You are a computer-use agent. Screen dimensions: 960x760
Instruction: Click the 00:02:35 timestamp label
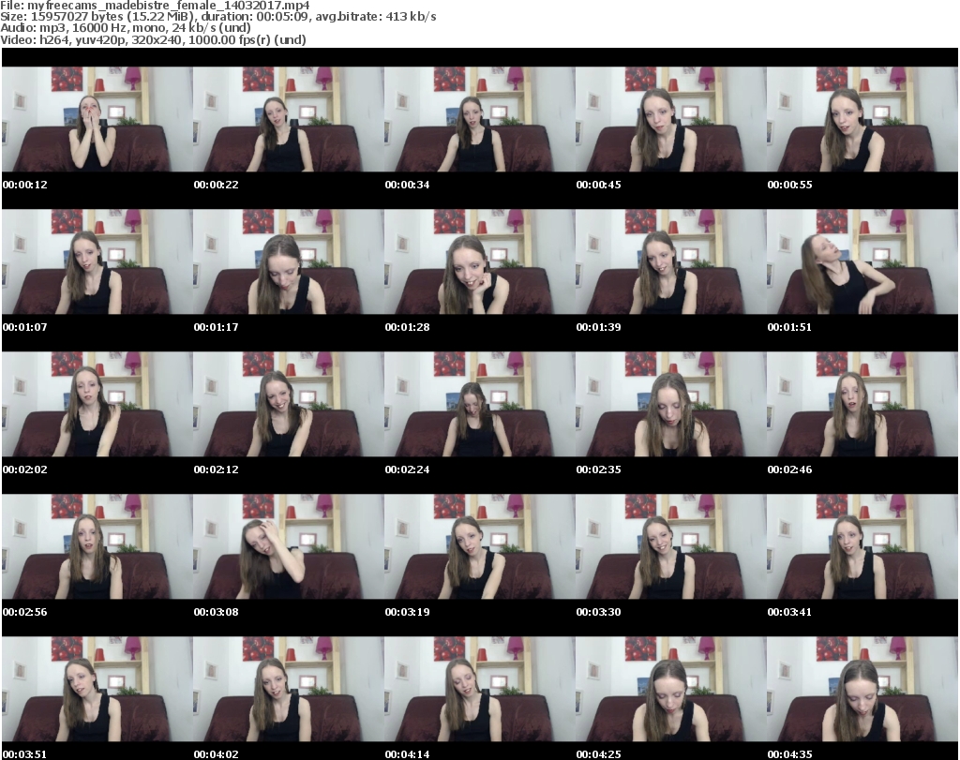[598, 469]
